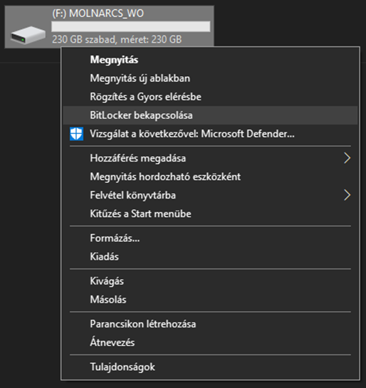This screenshot has height=388, width=366.
Task: Click the MOLNARCS_WO drive capacity bar
Action: pos(131,26)
